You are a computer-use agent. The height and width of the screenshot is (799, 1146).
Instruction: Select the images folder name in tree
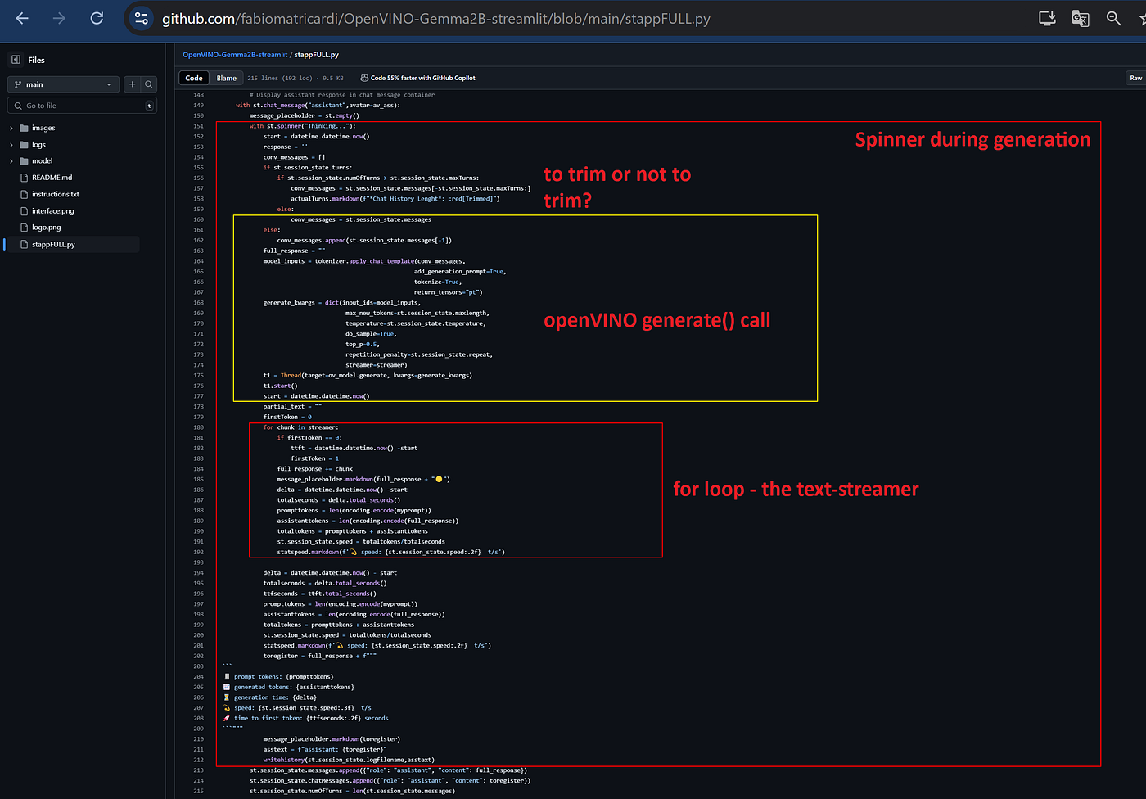point(43,129)
